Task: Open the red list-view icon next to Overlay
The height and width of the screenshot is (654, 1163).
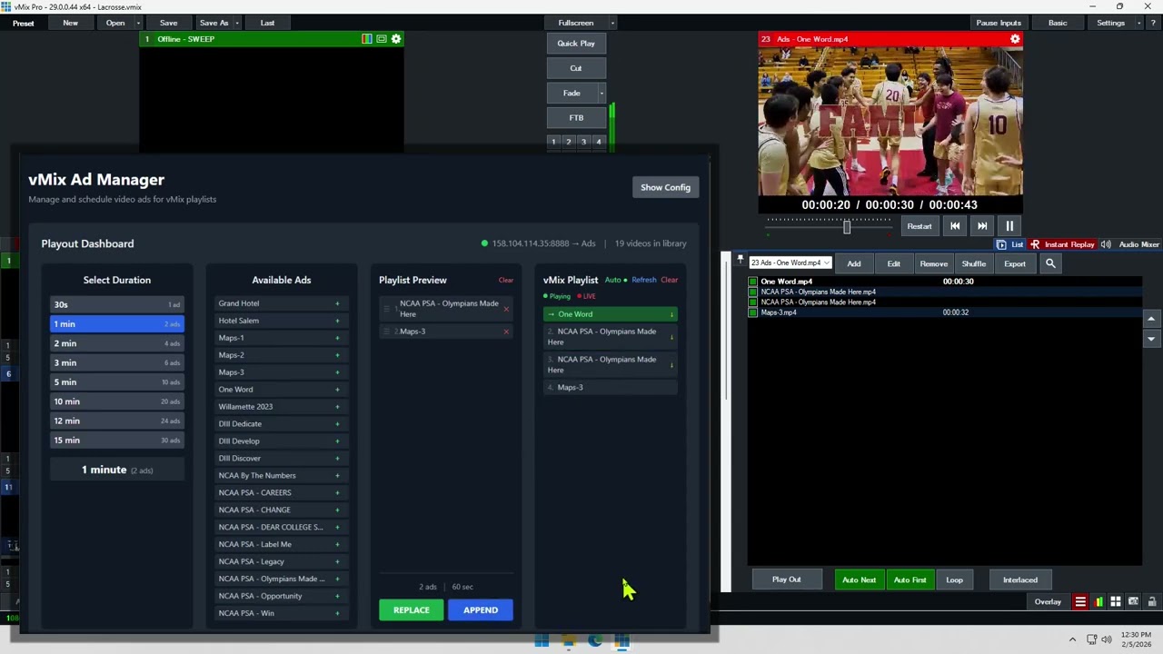Action: [x=1080, y=601]
